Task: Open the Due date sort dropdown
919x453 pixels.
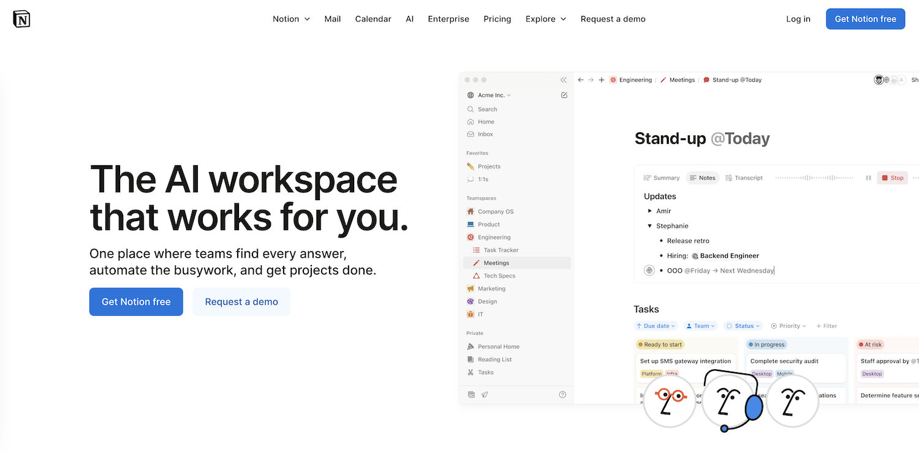Action: point(656,326)
